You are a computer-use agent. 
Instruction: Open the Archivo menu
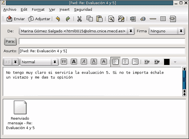click(10, 10)
